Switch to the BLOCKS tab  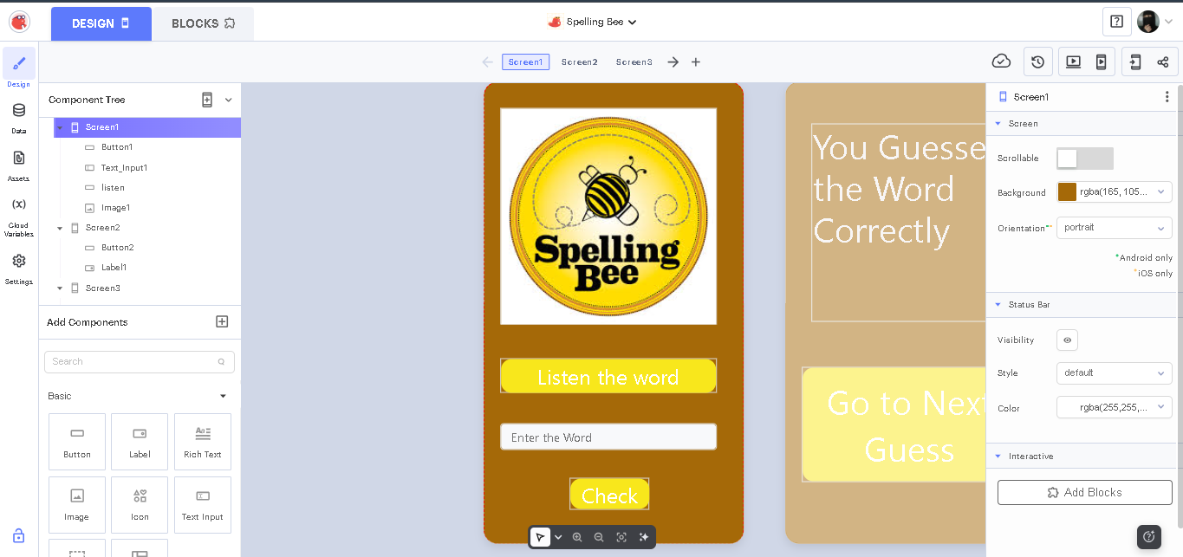click(204, 23)
